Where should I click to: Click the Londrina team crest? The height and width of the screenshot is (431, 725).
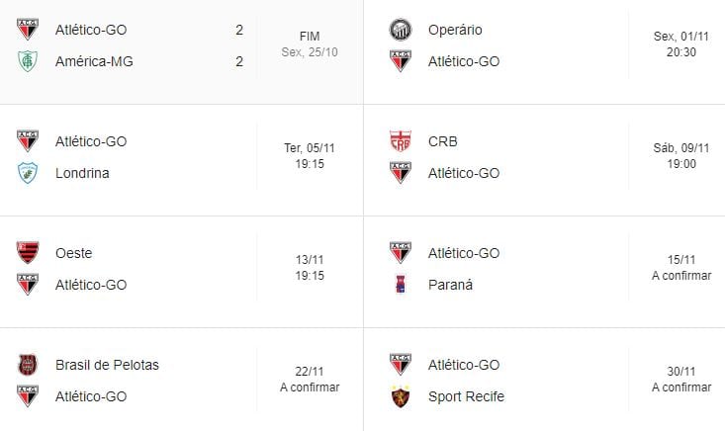point(28,173)
